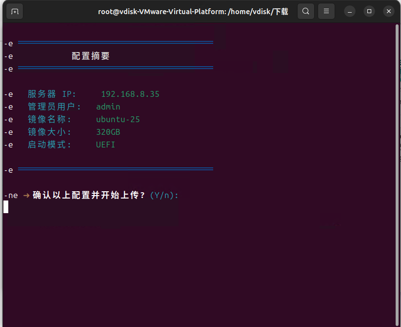Click the ubuntu-25 image name

coord(118,119)
